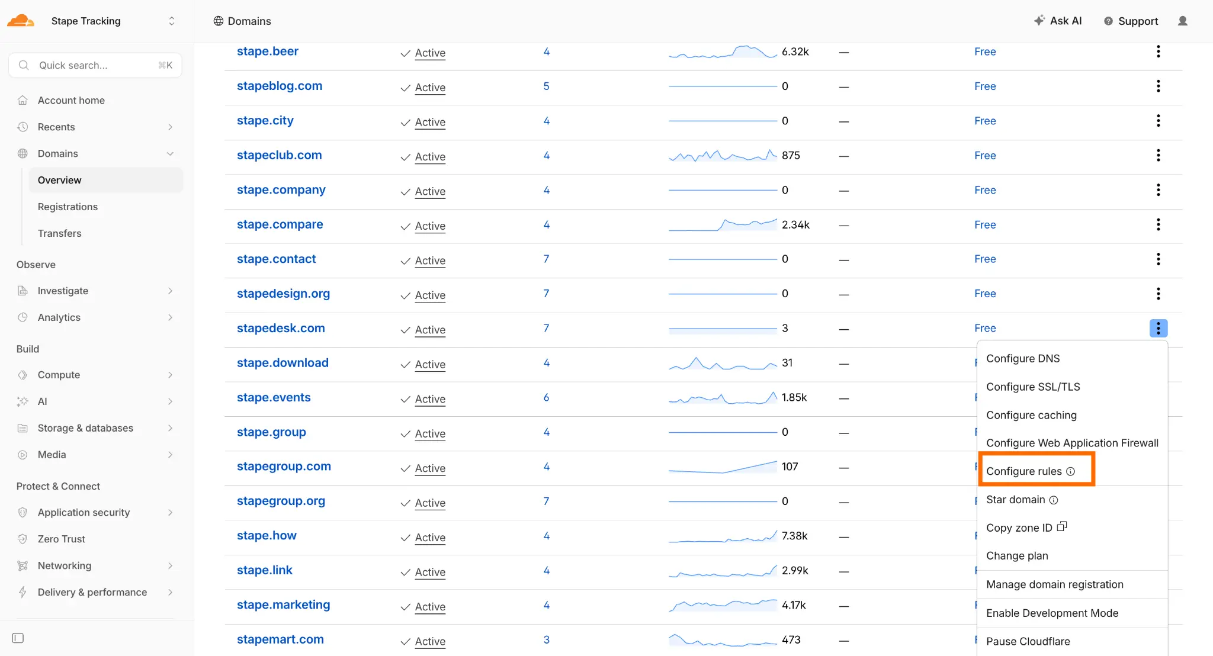Collapse the sidebar panel icon
This screenshot has height=656, width=1213.
click(18, 638)
